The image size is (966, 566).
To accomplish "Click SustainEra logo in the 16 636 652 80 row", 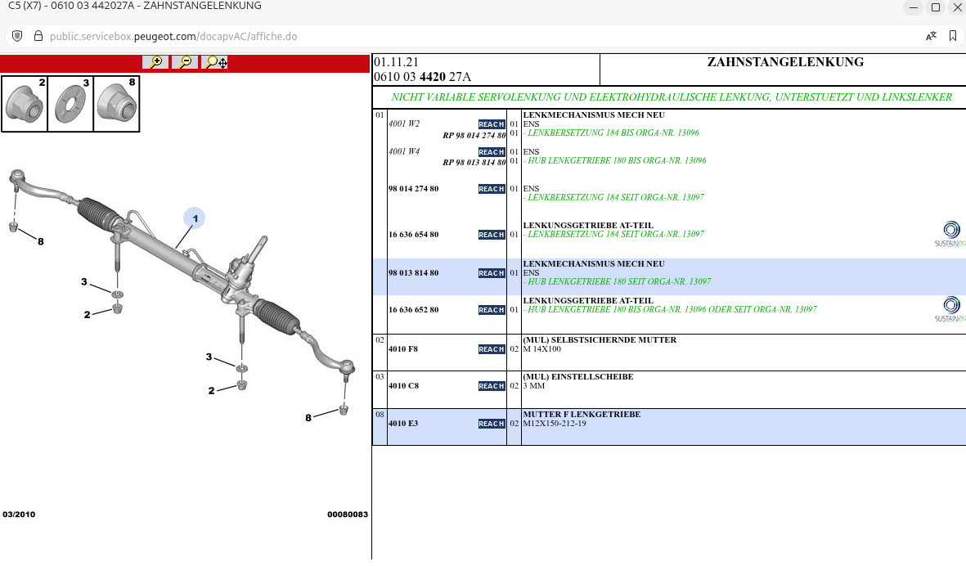I will [x=950, y=309].
